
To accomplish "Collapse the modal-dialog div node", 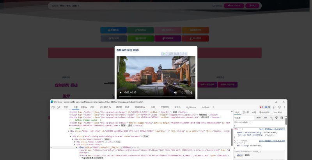I will point(70,136).
